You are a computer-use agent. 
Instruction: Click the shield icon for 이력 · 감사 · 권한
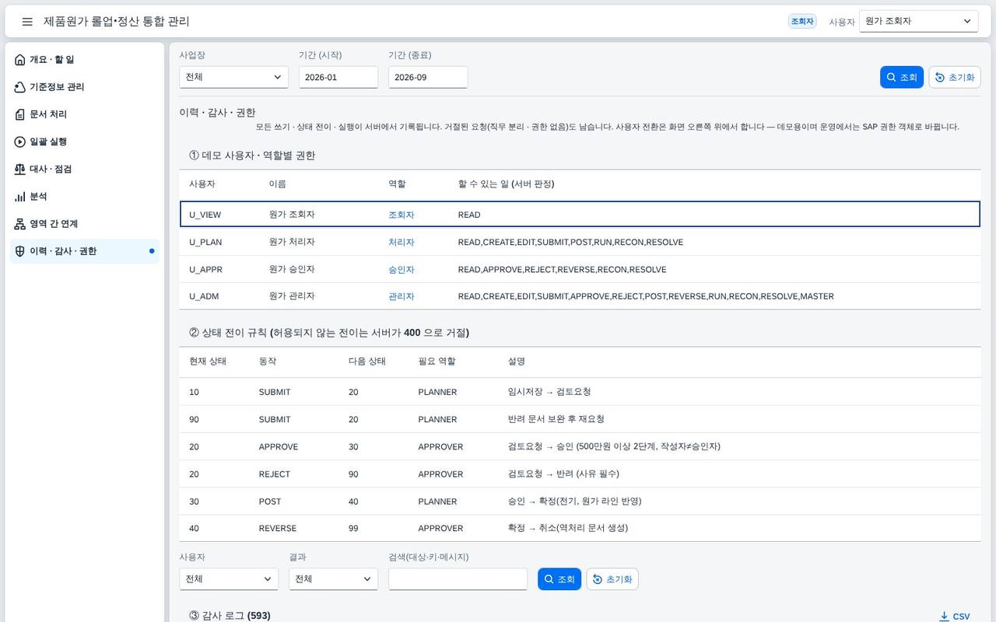tap(20, 251)
